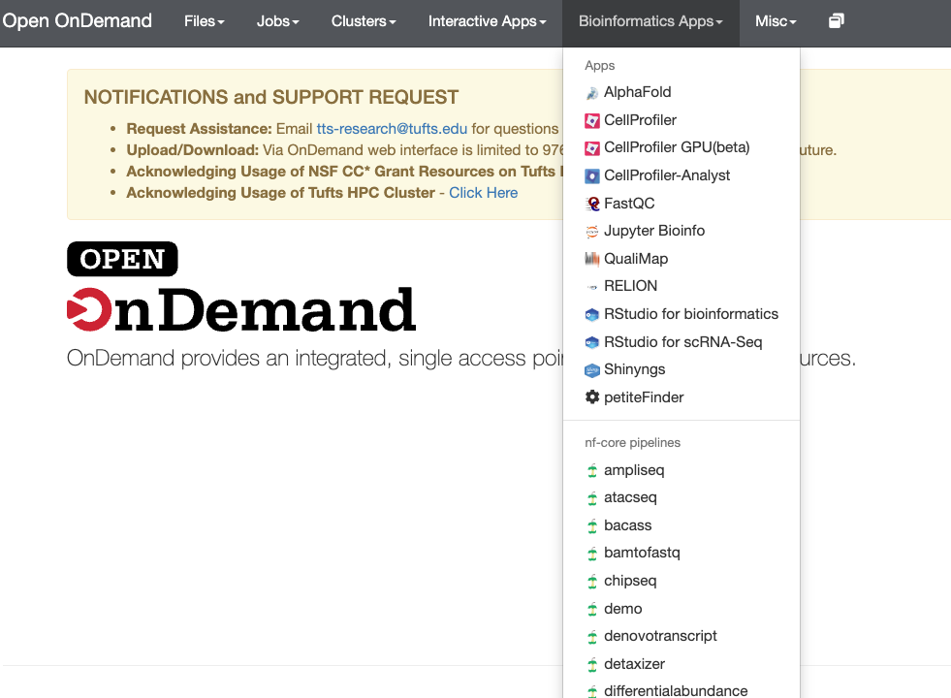Viewport: 951px width, 698px height.
Task: Click the nf-core icon beside detaxizer
Action: [592, 665]
